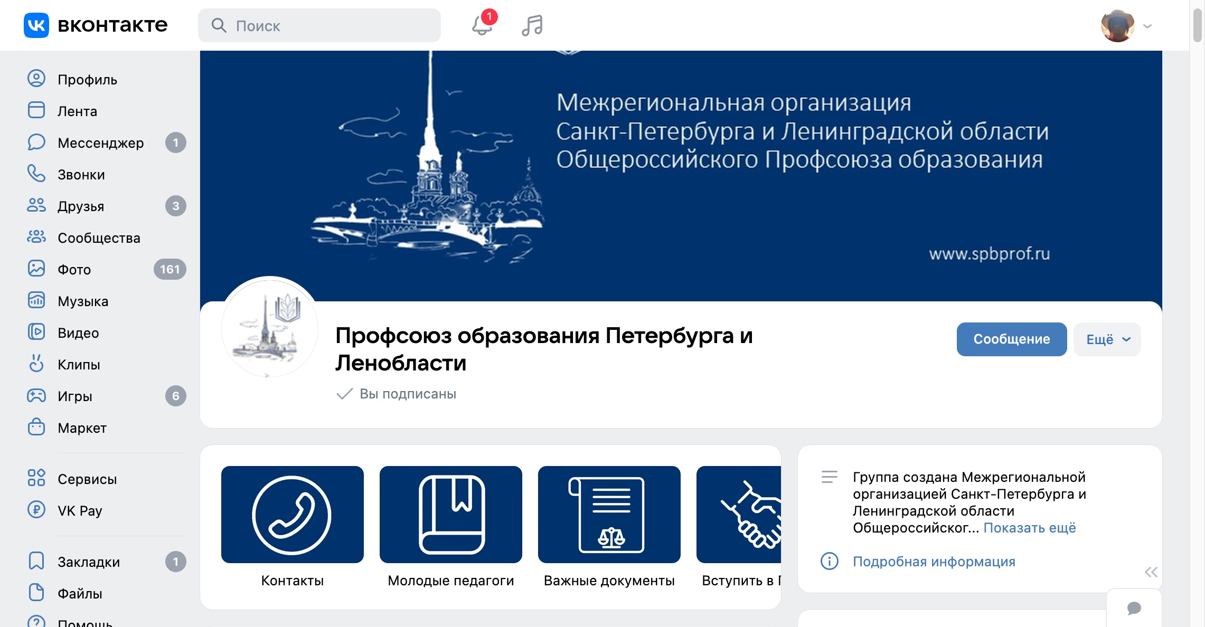
Task: Open VK Pay in the sidebar
Action: (80, 511)
